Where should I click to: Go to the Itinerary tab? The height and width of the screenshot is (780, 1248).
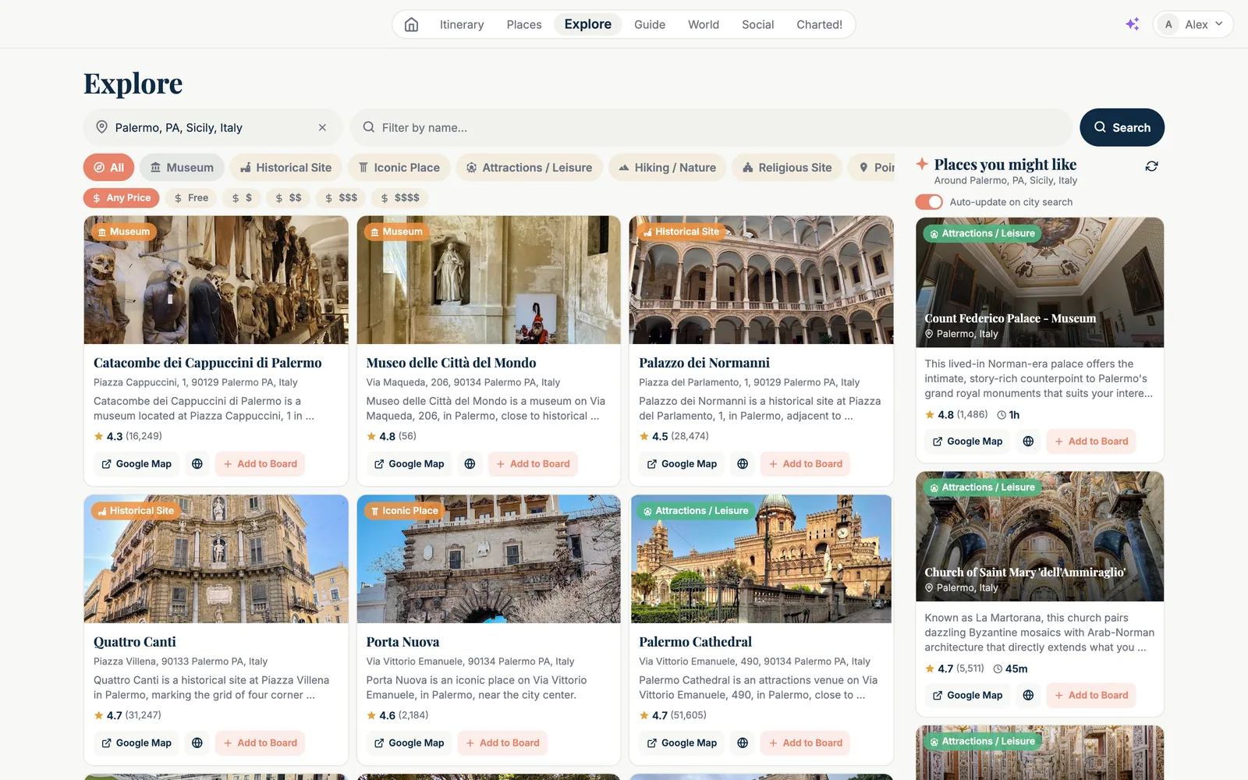point(462,24)
